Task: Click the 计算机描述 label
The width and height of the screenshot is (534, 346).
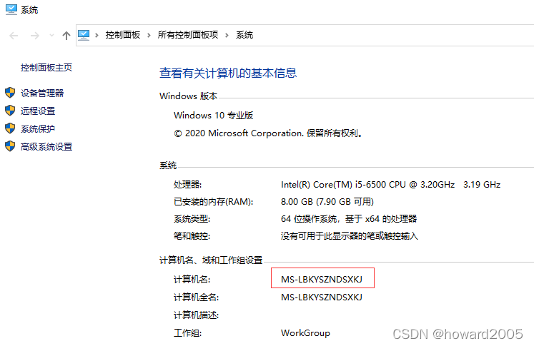Action: click(x=196, y=315)
